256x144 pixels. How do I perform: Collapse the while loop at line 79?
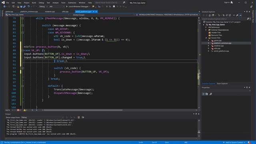[23, 18]
